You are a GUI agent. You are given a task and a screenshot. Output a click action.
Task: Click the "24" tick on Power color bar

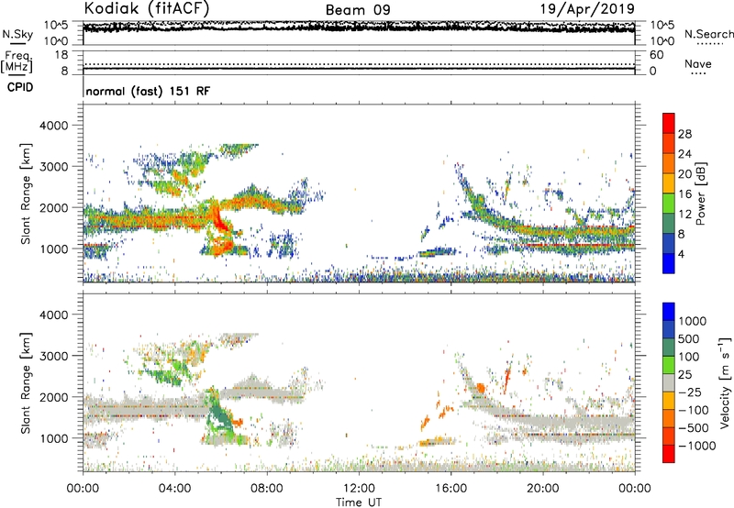tap(684, 154)
